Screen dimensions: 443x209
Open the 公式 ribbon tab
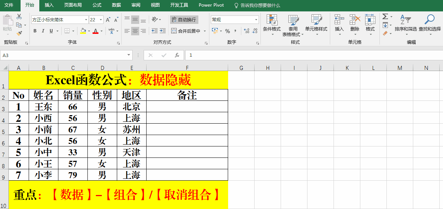click(x=97, y=5)
